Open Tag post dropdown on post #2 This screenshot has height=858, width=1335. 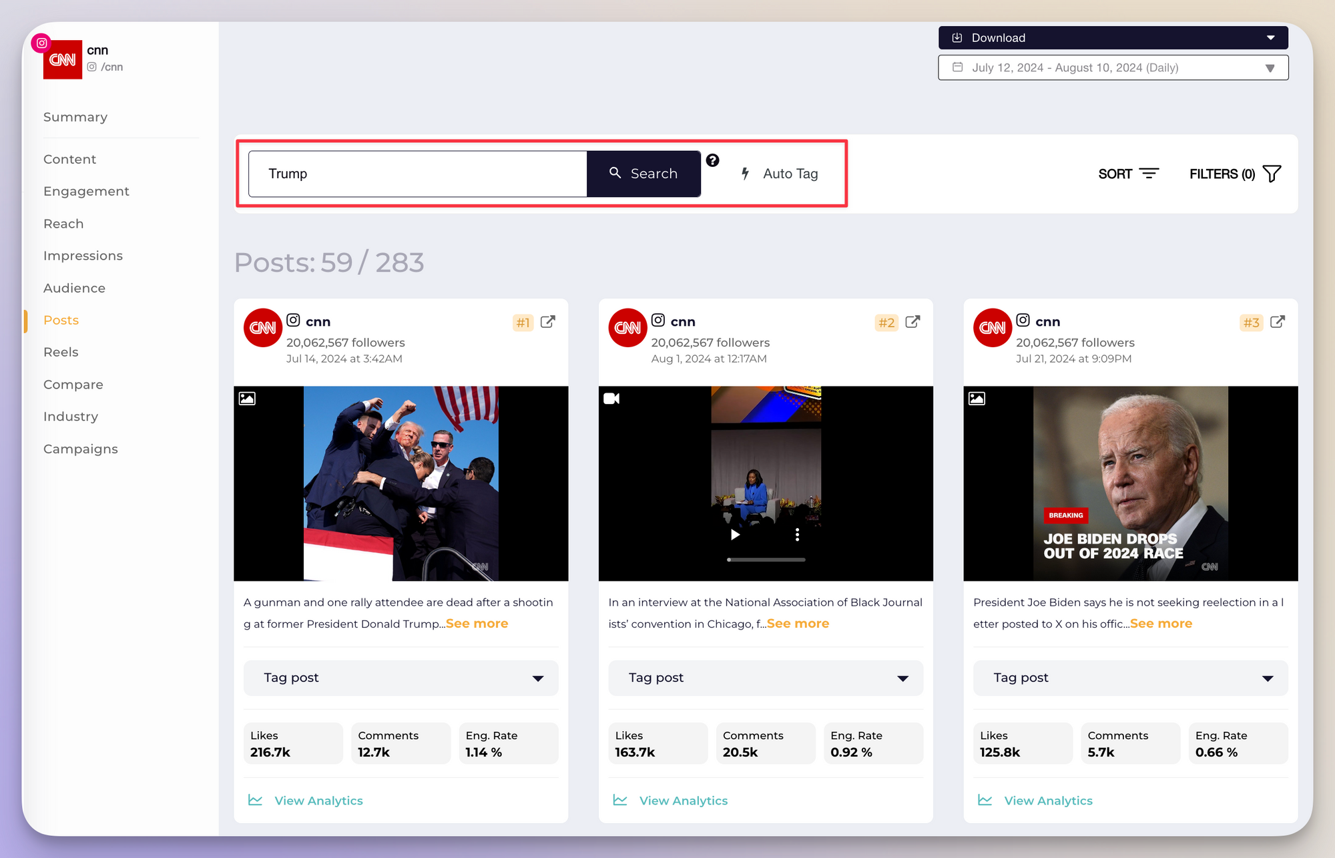click(x=766, y=678)
